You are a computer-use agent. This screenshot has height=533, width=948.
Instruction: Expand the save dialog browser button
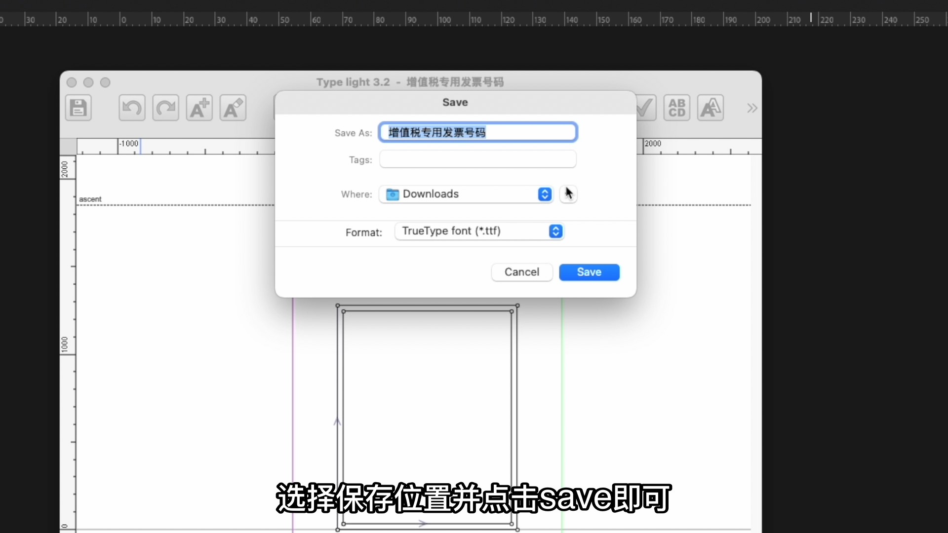pos(568,194)
